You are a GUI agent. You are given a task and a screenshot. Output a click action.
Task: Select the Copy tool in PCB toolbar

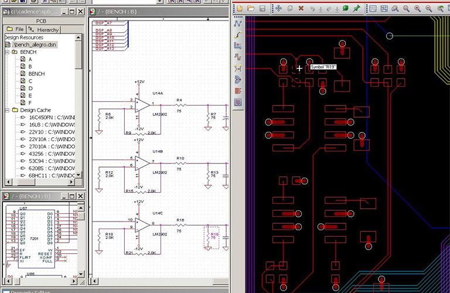(290, 8)
